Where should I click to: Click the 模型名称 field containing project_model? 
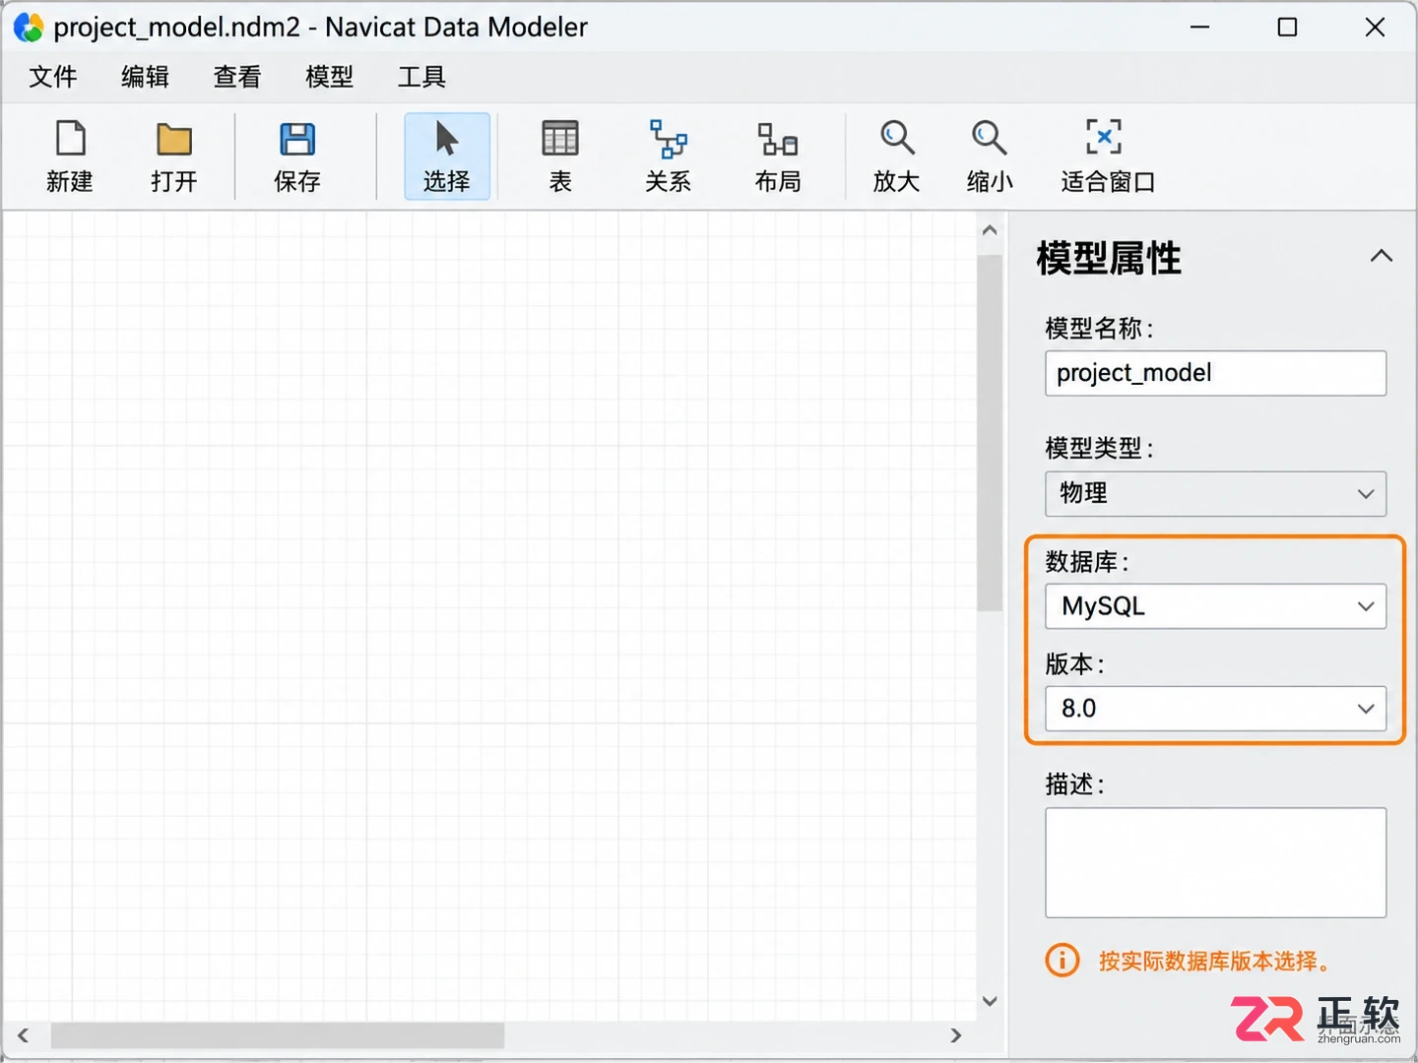tap(1215, 373)
